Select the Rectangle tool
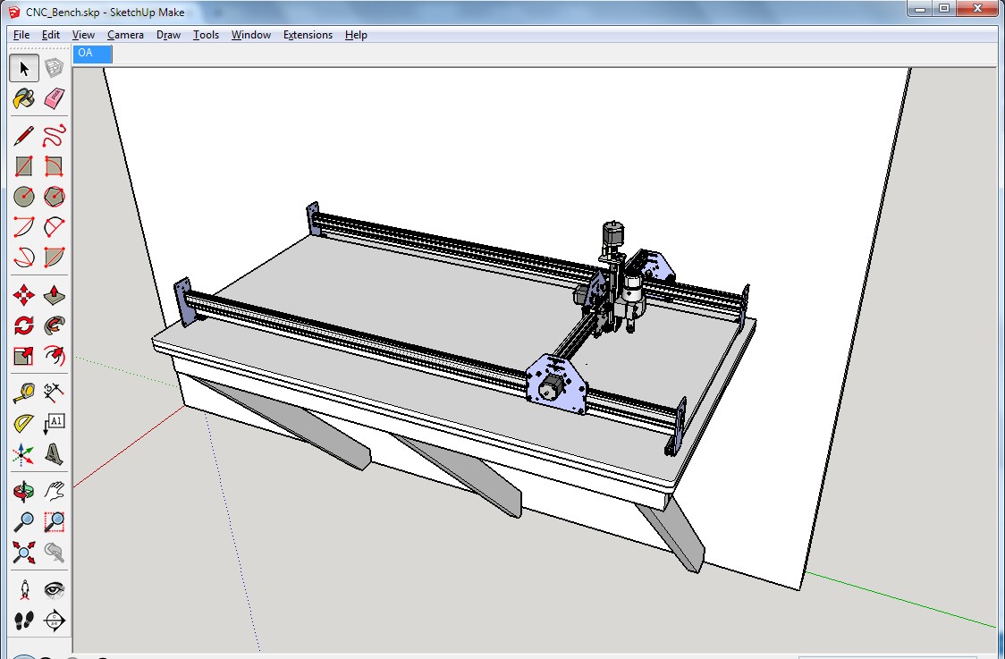 (x=24, y=166)
